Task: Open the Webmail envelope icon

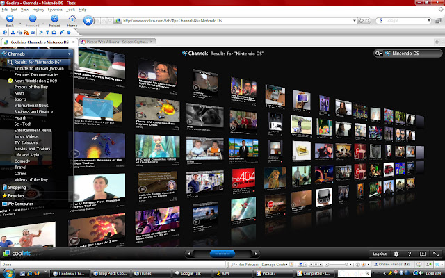Action: click(33, 33)
